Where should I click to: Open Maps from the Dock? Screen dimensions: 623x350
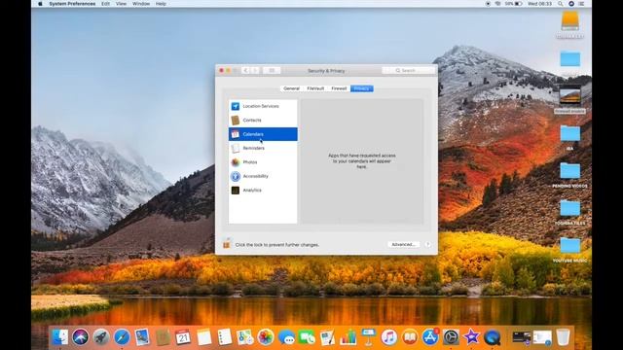245,337
